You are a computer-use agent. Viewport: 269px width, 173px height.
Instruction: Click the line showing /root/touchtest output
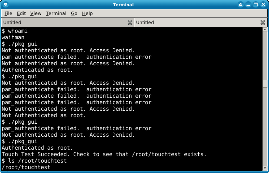tap(26, 167)
